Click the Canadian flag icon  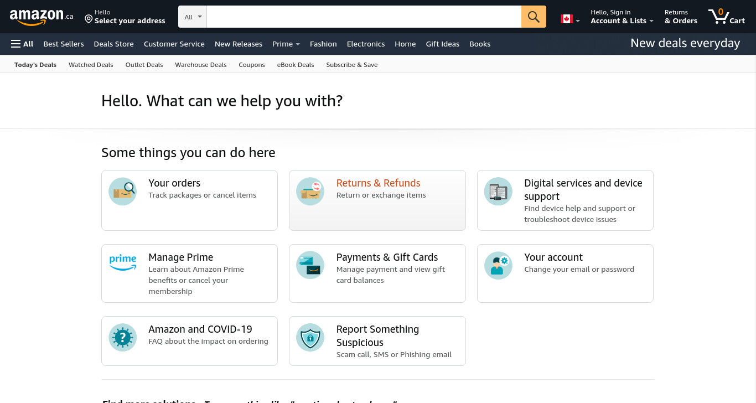pyautogui.click(x=566, y=19)
